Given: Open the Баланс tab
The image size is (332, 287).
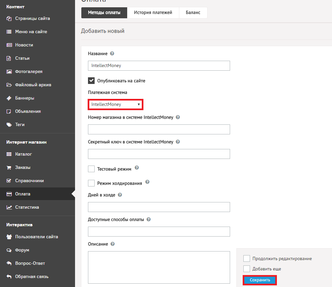Looking at the screenshot, I should click(193, 13).
